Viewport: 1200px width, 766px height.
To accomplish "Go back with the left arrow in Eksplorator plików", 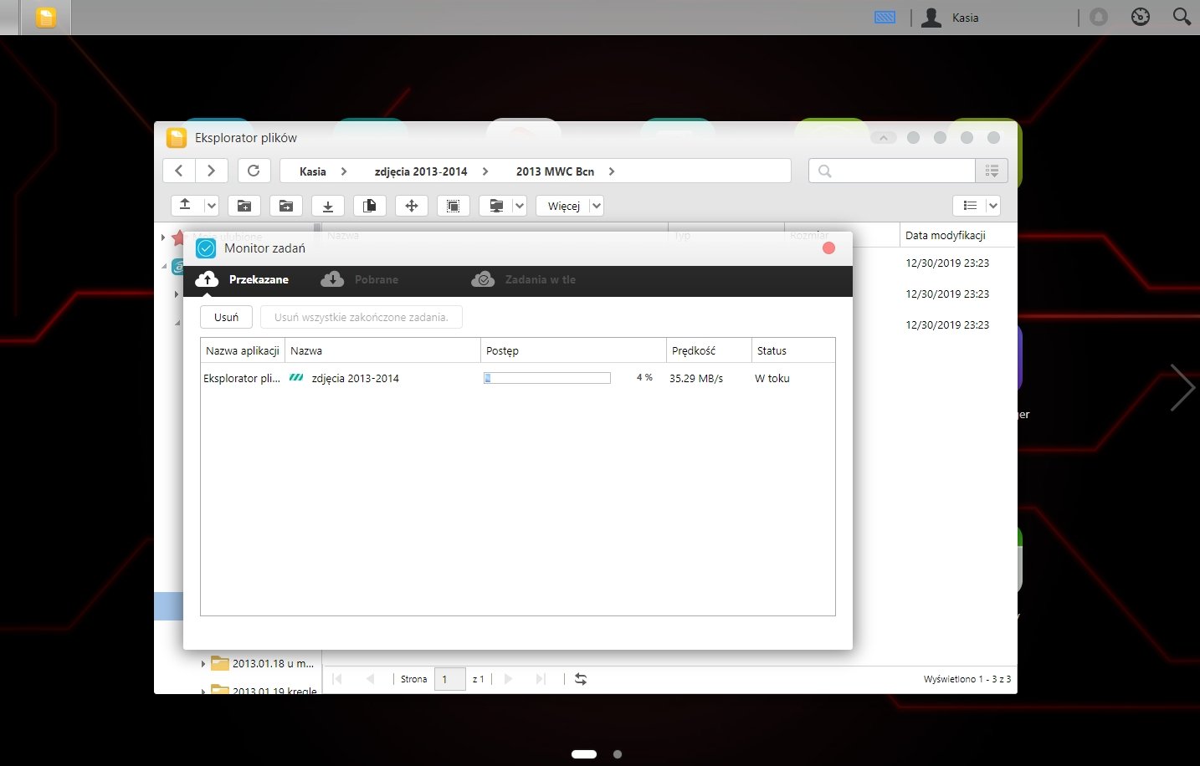I will 178,171.
